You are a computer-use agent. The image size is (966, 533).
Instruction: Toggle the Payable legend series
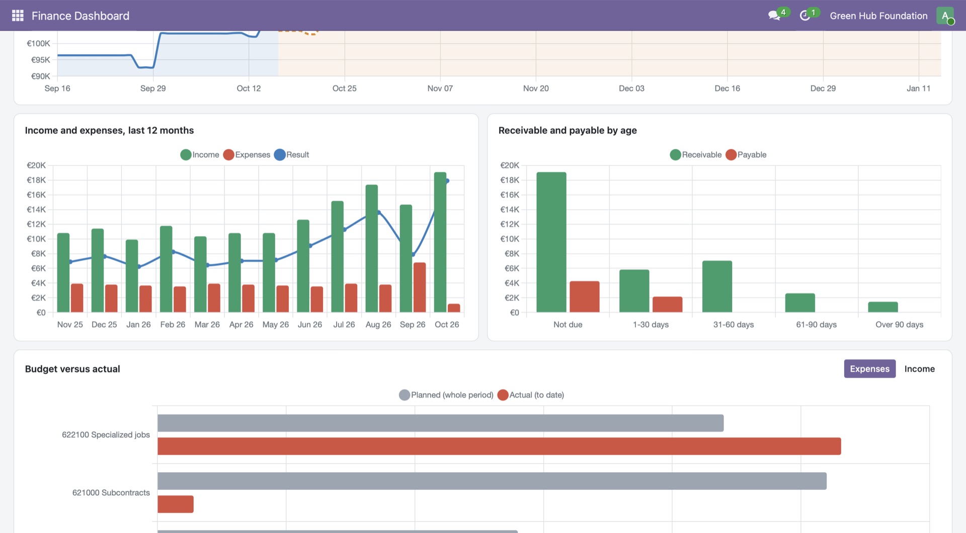pos(746,155)
